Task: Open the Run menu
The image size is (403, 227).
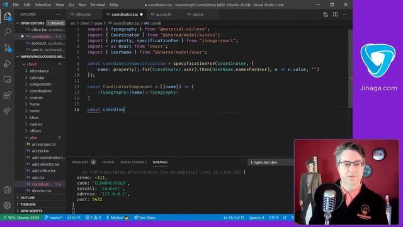Action: (82, 4)
